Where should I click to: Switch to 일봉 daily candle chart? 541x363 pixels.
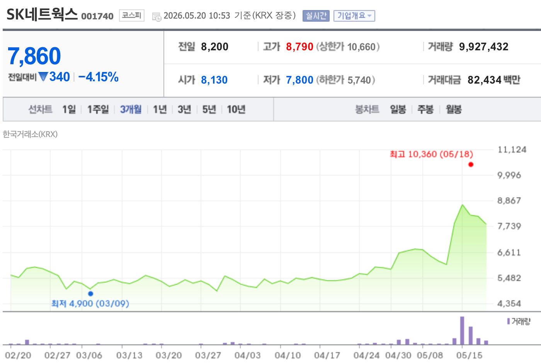pos(398,110)
